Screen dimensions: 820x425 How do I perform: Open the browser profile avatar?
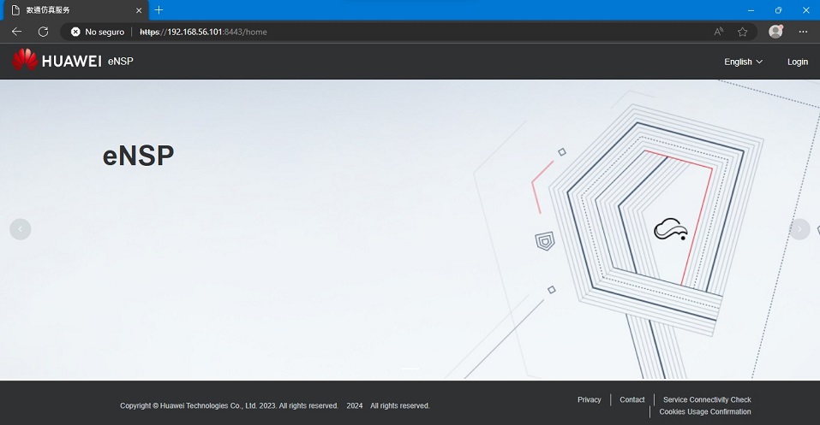pyautogui.click(x=775, y=32)
